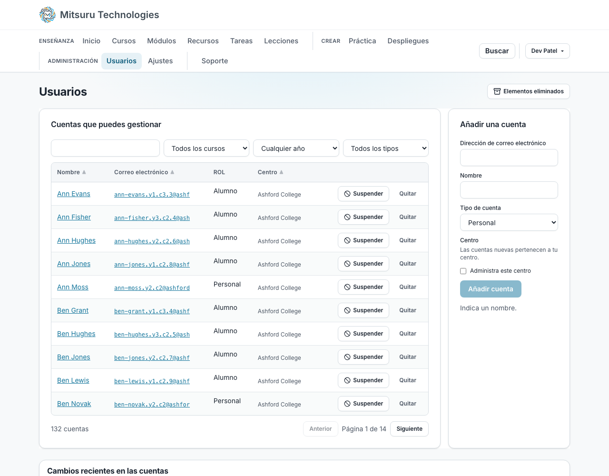Suspend the Ben Grant account
Image resolution: width=609 pixels, height=476 pixels.
(x=363, y=310)
